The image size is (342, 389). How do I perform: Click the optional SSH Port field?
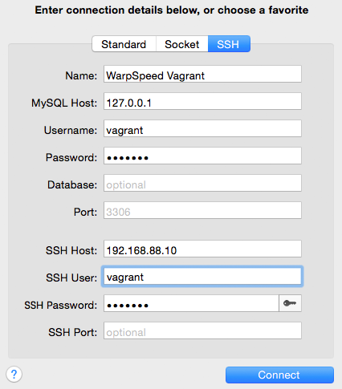point(202,330)
